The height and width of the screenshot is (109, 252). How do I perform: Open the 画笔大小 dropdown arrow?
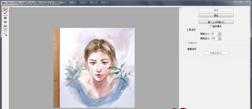coord(219,34)
